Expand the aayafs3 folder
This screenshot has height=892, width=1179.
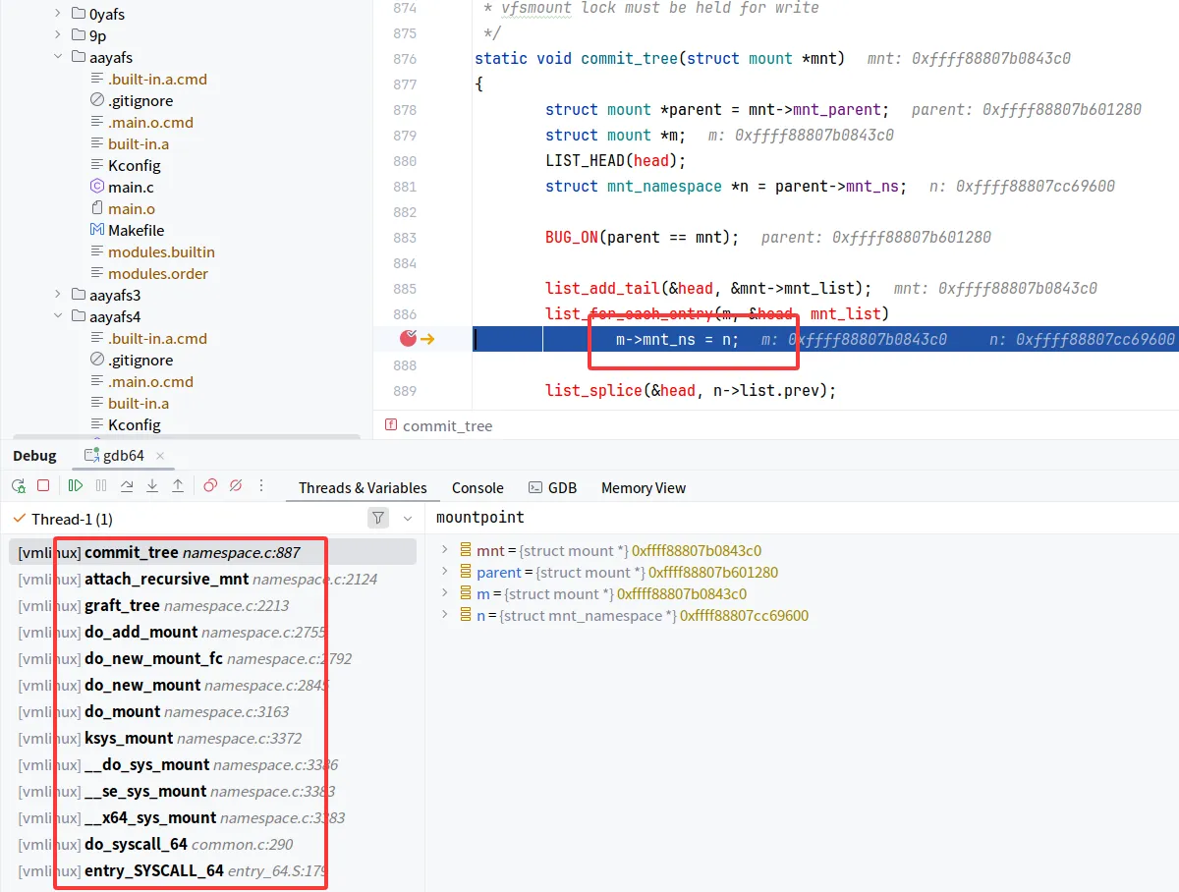point(58,295)
